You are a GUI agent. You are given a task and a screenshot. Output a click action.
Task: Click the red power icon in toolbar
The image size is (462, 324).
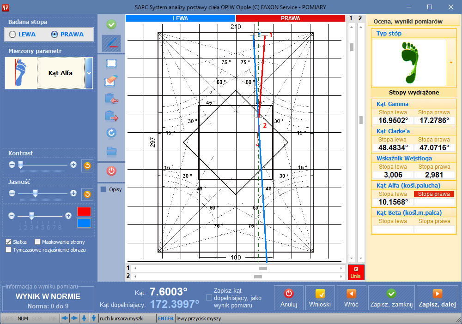111,171
